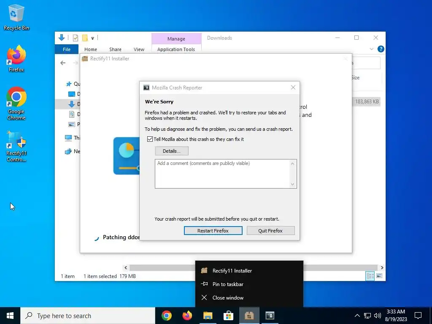Open the Home ribbon tab in Explorer

pyautogui.click(x=91, y=49)
